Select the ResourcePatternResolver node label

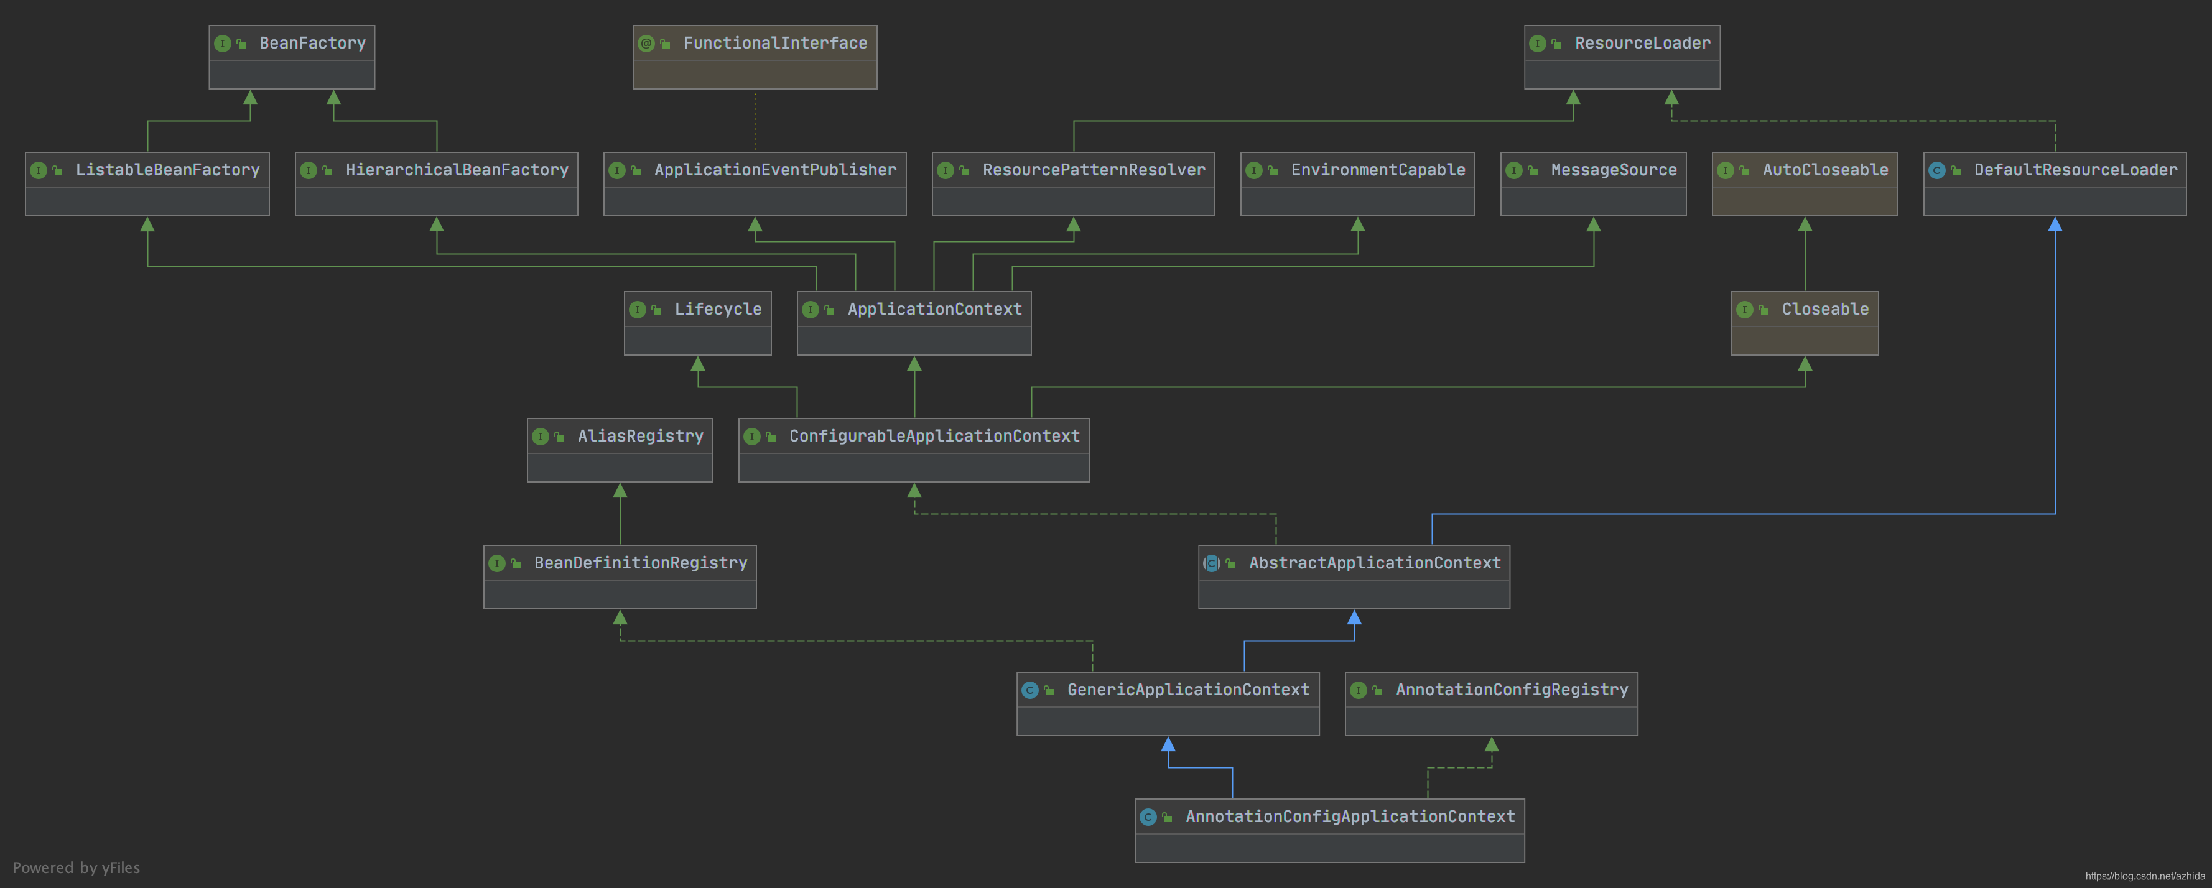tap(1095, 170)
